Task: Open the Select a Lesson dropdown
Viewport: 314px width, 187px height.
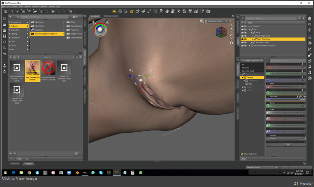Action: (x=262, y=167)
